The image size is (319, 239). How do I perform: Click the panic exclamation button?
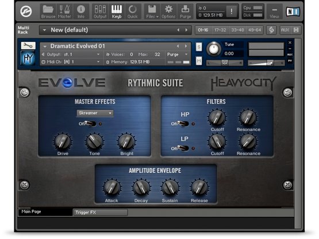[x=231, y=11]
